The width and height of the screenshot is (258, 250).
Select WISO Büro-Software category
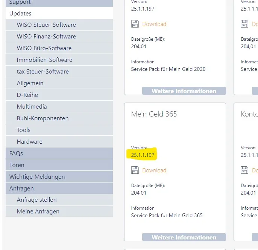(44, 48)
